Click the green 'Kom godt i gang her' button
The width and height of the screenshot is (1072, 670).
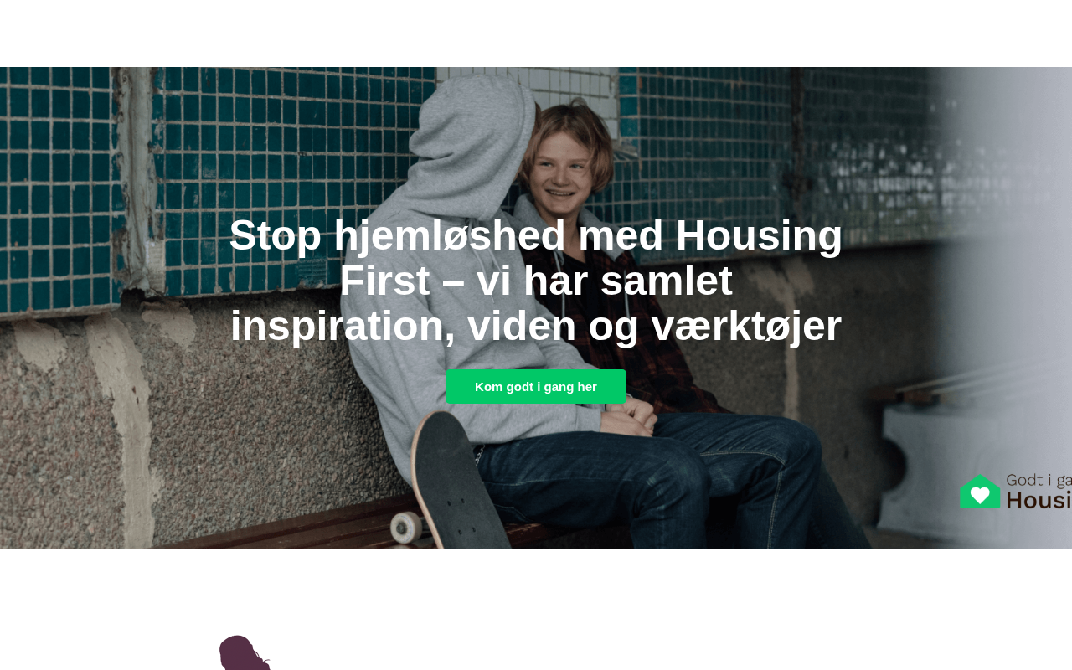tap(536, 387)
